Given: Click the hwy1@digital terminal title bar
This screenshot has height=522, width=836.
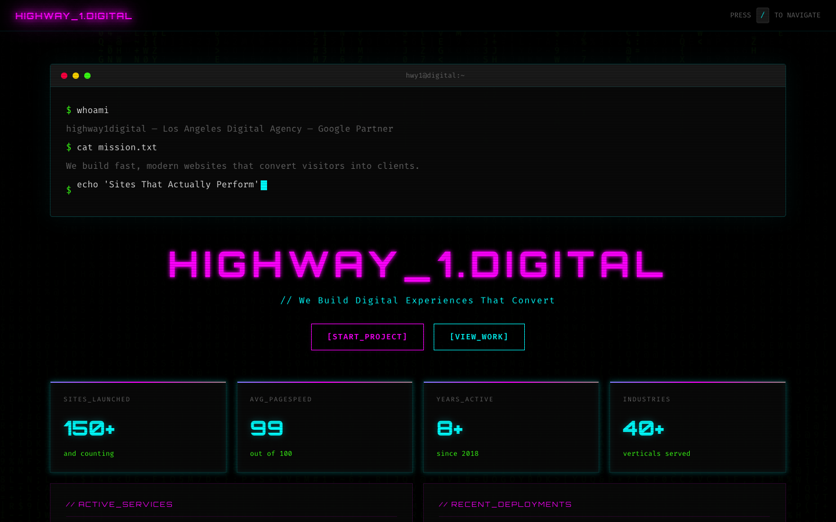Looking at the screenshot, I should point(434,75).
